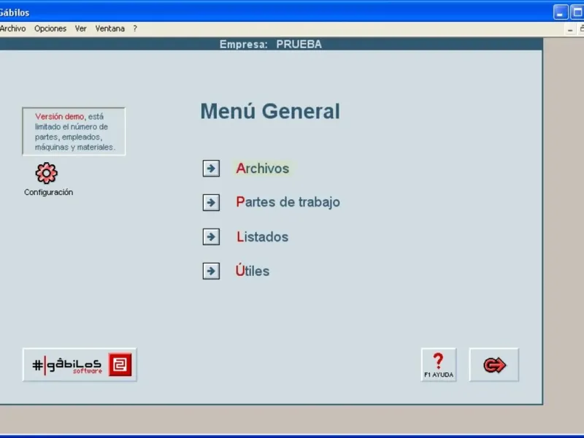Viewport: 584px width, 438px height.
Task: Open the Ver menu
Action: 80,28
